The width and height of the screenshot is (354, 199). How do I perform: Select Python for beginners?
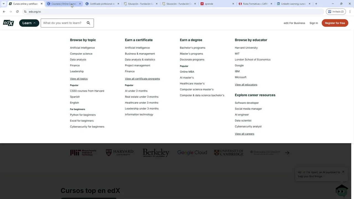pos(83,115)
